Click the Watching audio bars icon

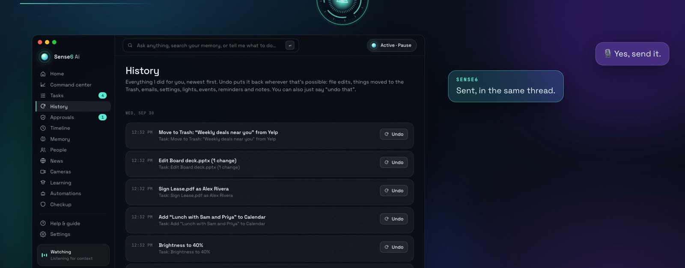point(45,255)
